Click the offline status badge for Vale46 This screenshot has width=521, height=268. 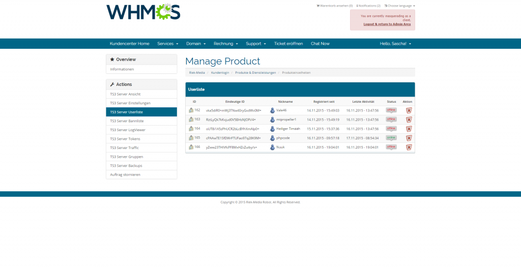[x=391, y=110]
